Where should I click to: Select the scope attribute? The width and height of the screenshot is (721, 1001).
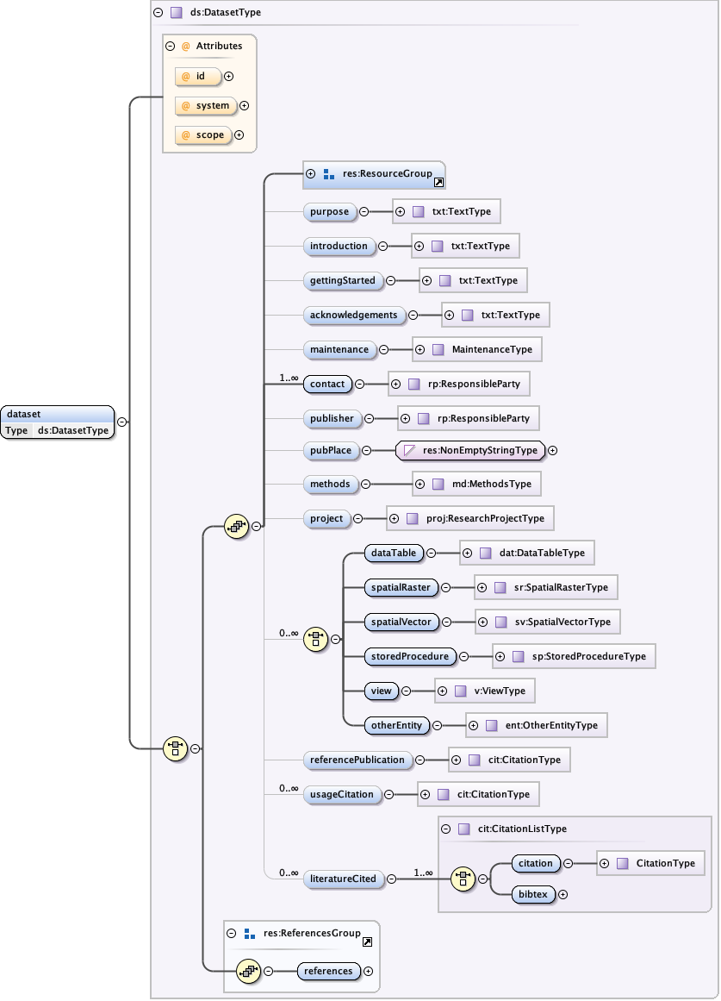204,135
